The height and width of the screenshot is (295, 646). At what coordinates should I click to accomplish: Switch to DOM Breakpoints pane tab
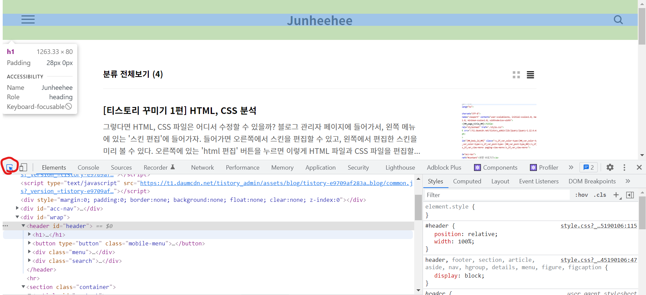click(x=592, y=181)
